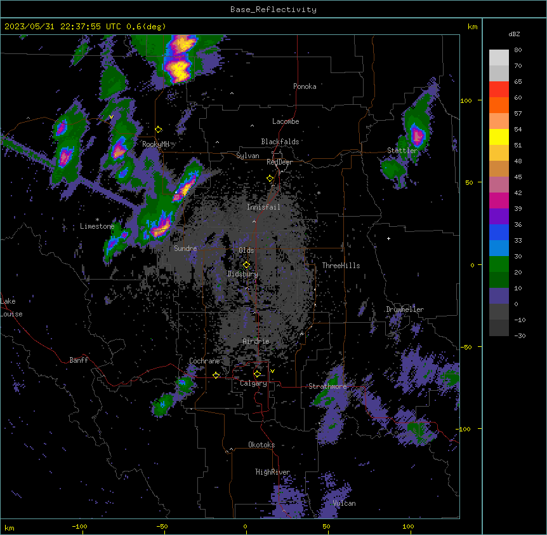Click the Olds town label

pos(246,250)
